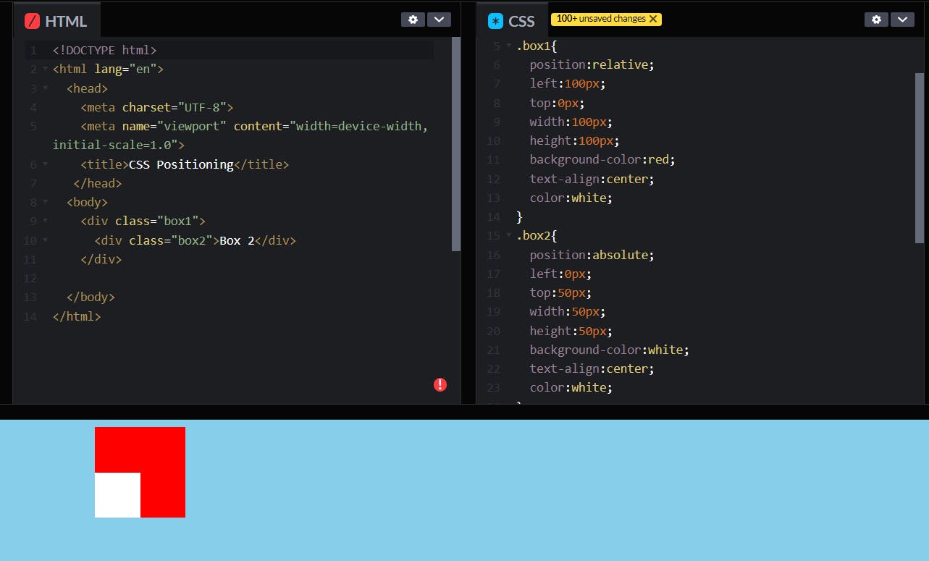Click the closing </html> tag
This screenshot has height=561, width=929.
pos(77,316)
